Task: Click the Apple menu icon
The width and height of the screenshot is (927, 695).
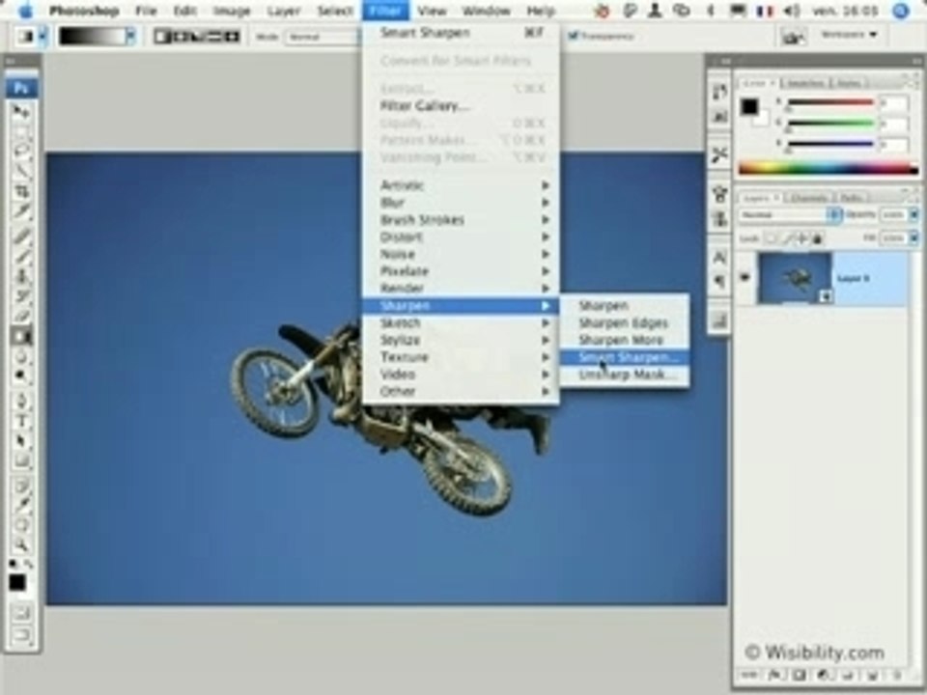Action: [x=25, y=11]
